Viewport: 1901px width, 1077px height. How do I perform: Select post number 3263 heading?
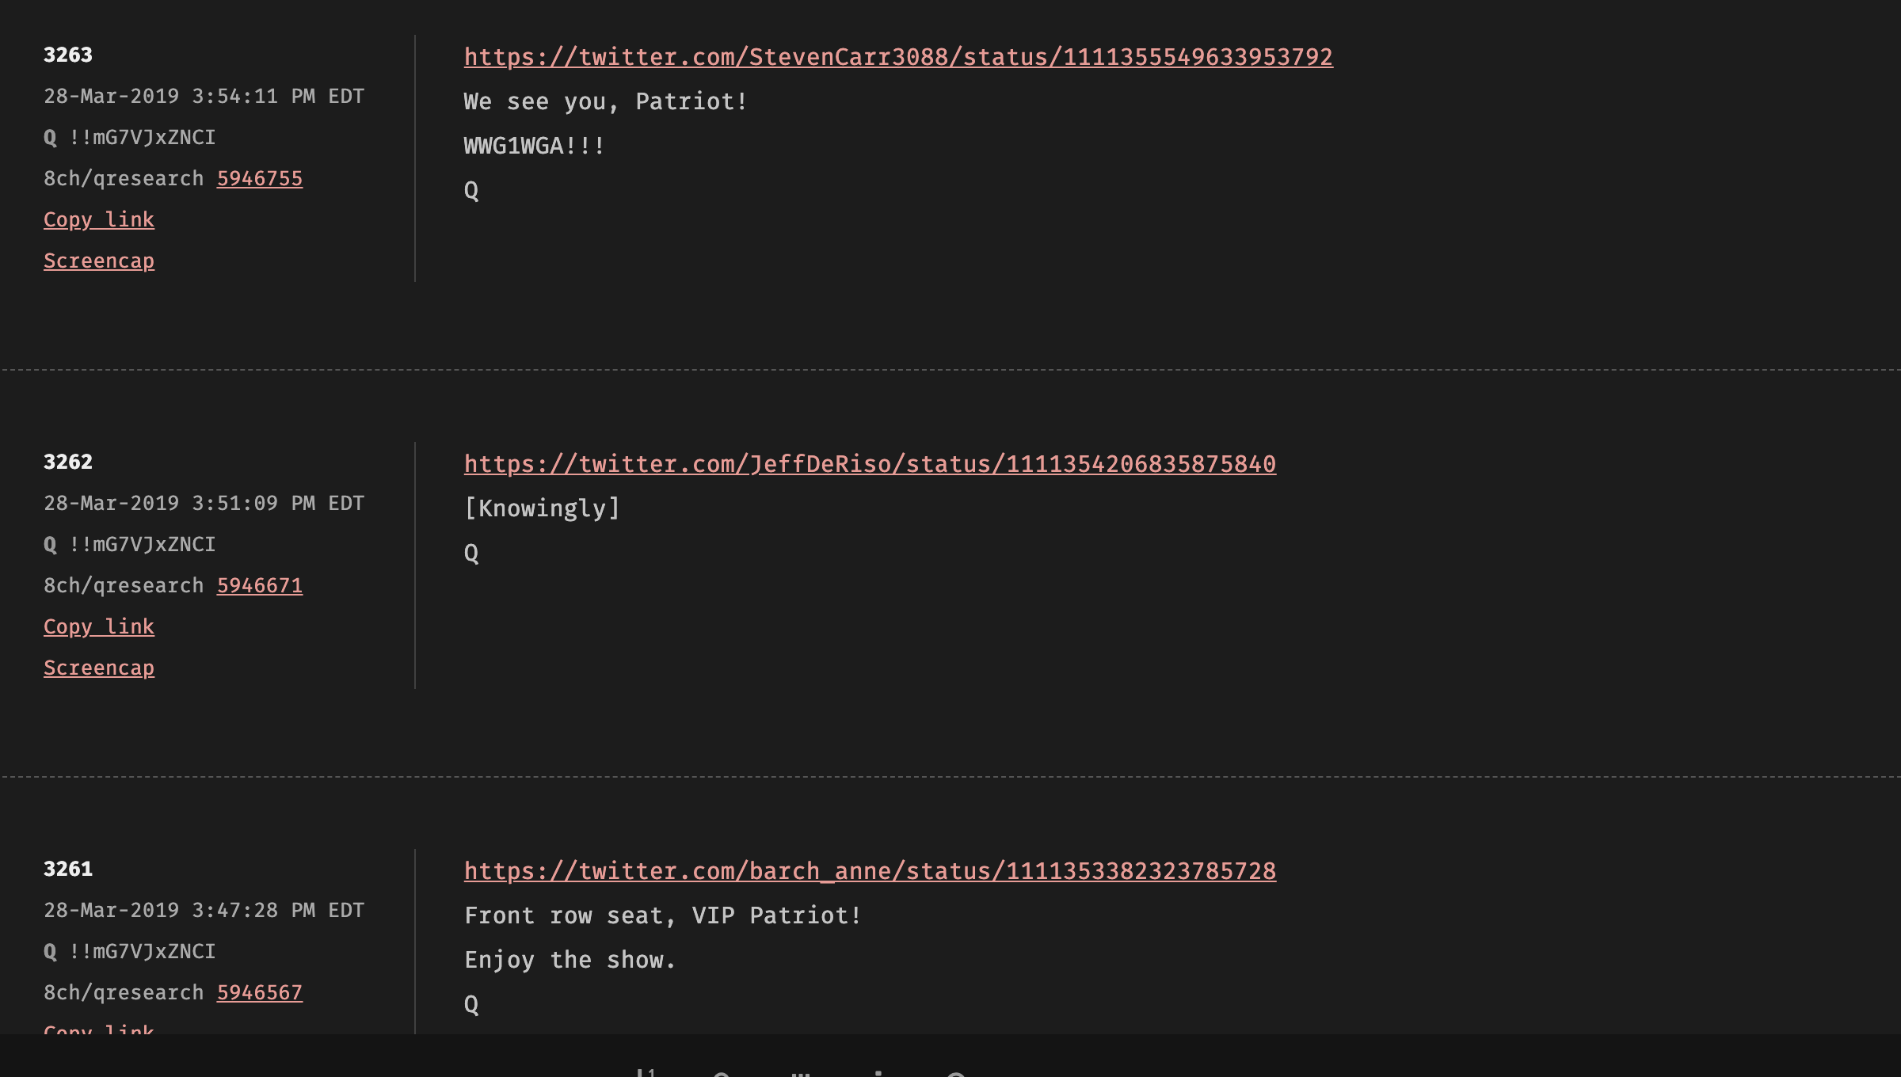(68, 55)
